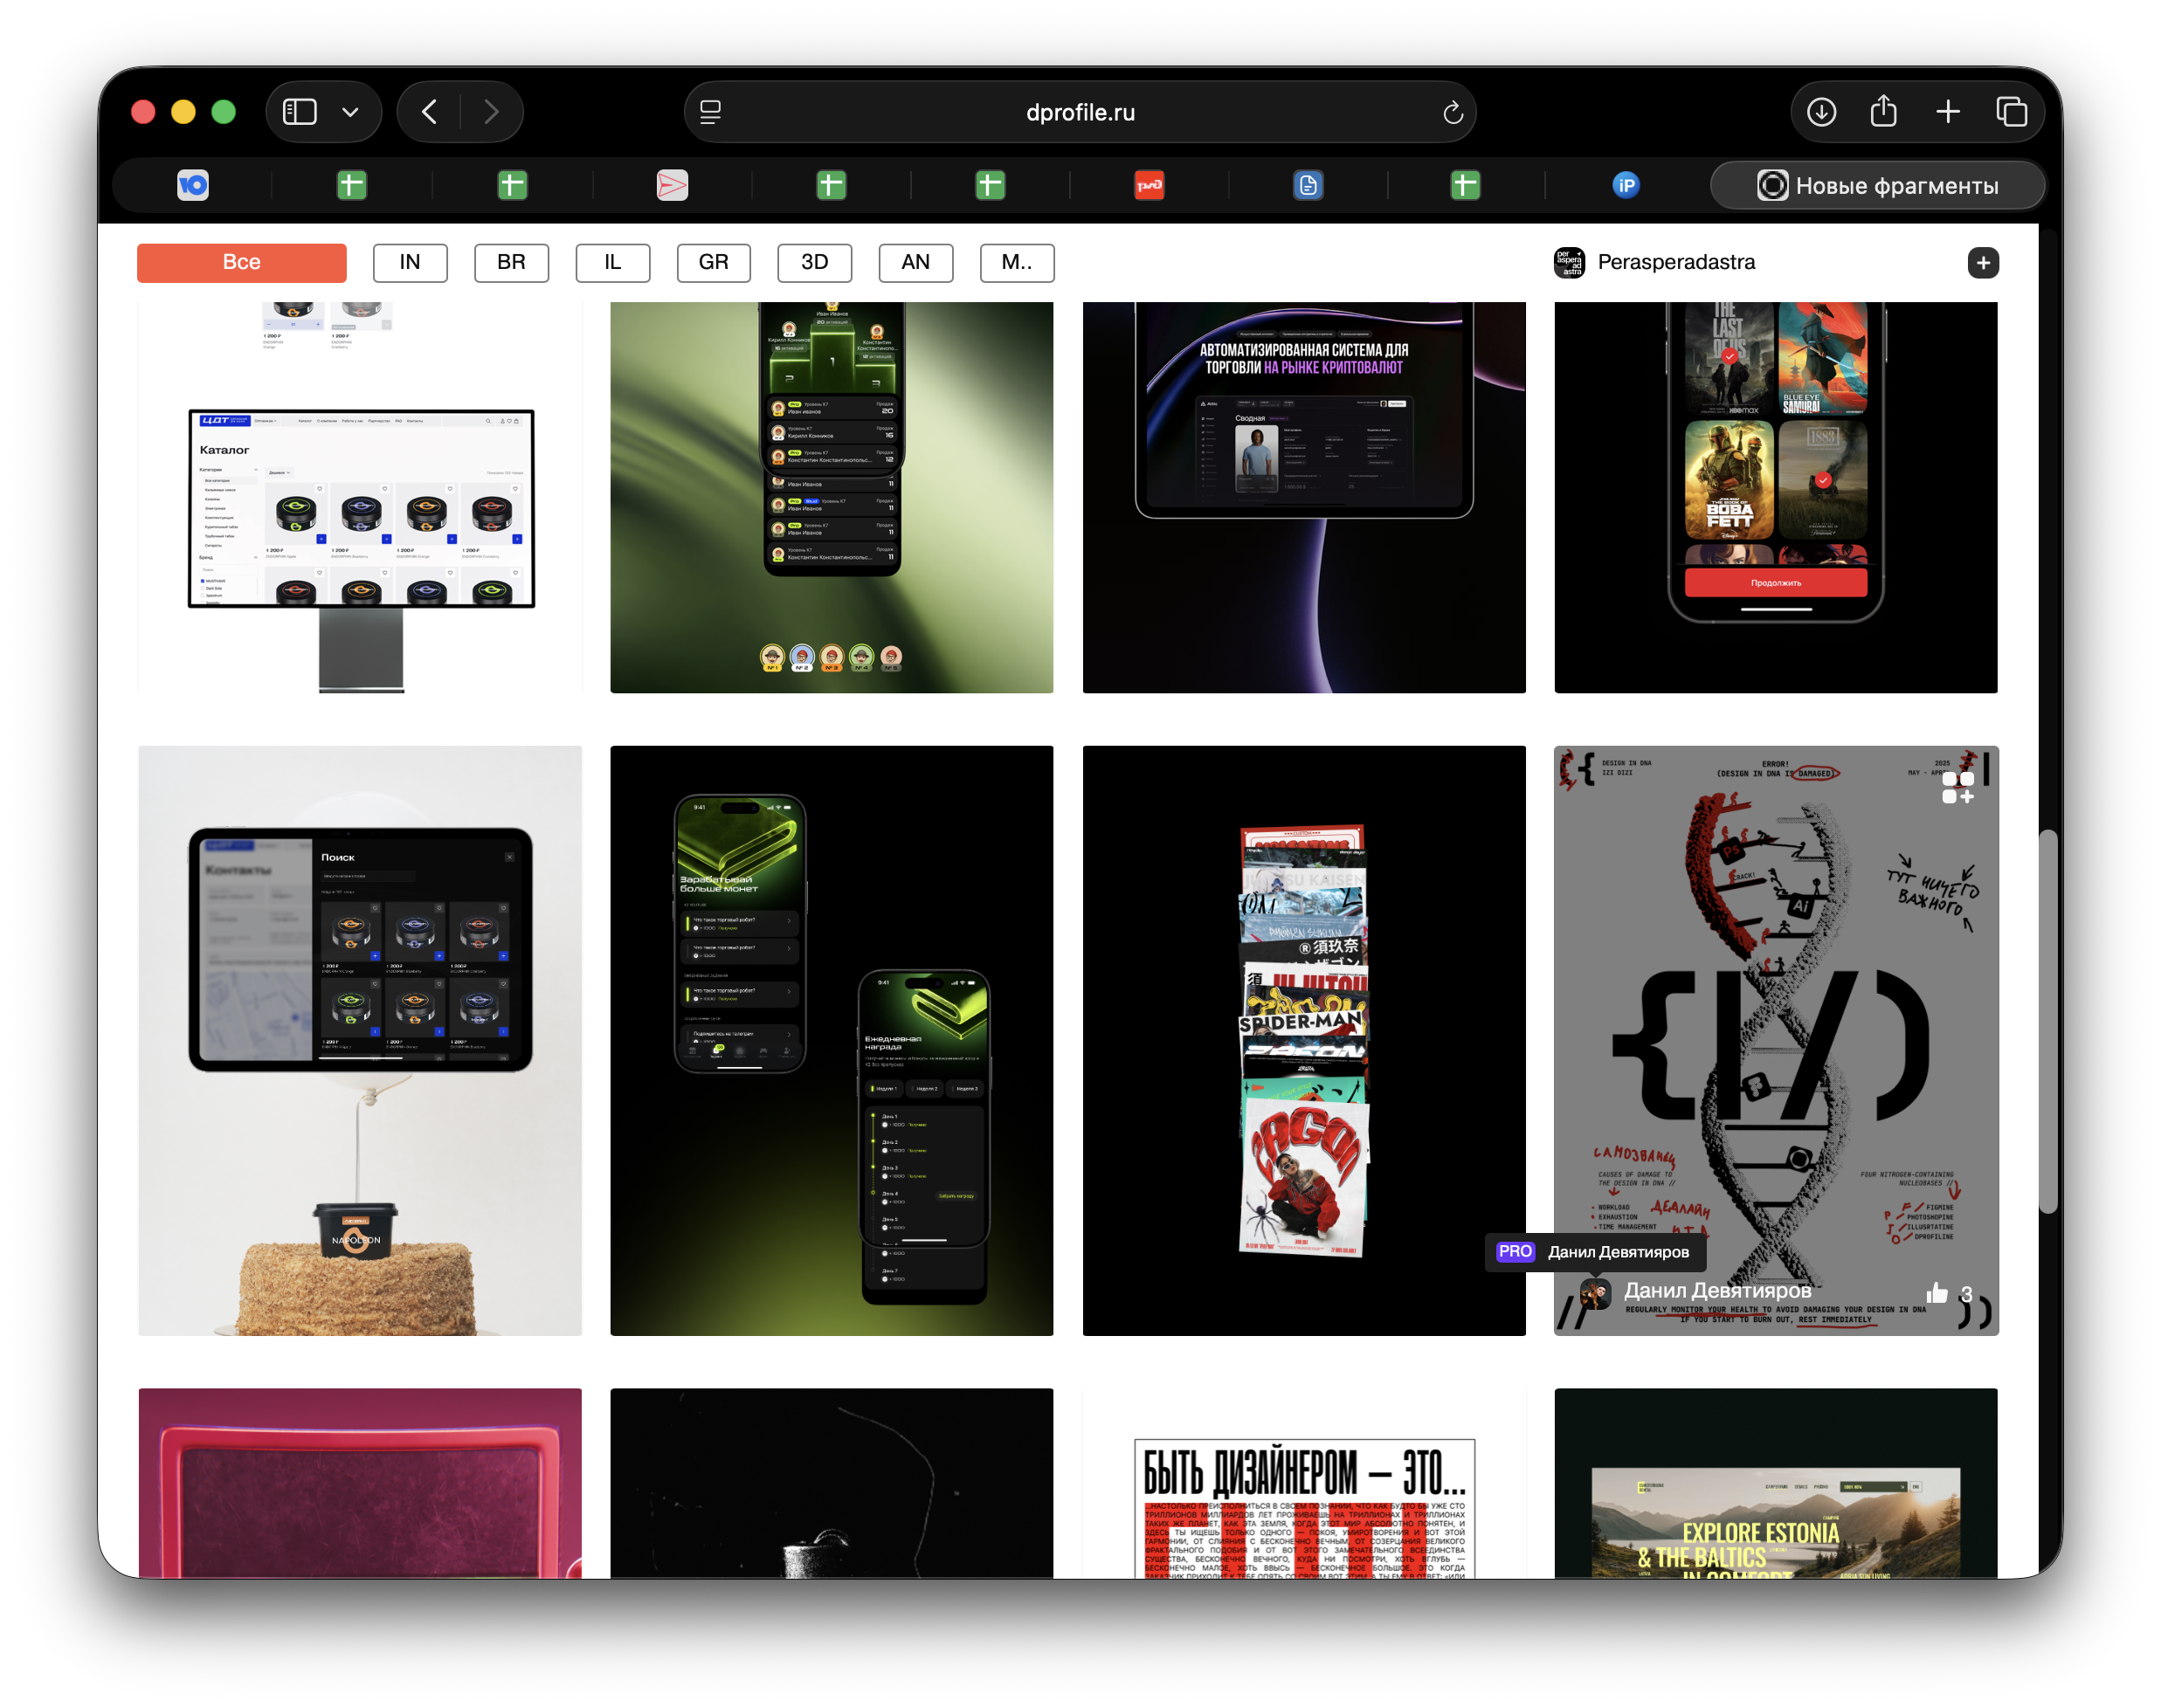Reload the current page
2161x1708 pixels.
coord(1453,112)
